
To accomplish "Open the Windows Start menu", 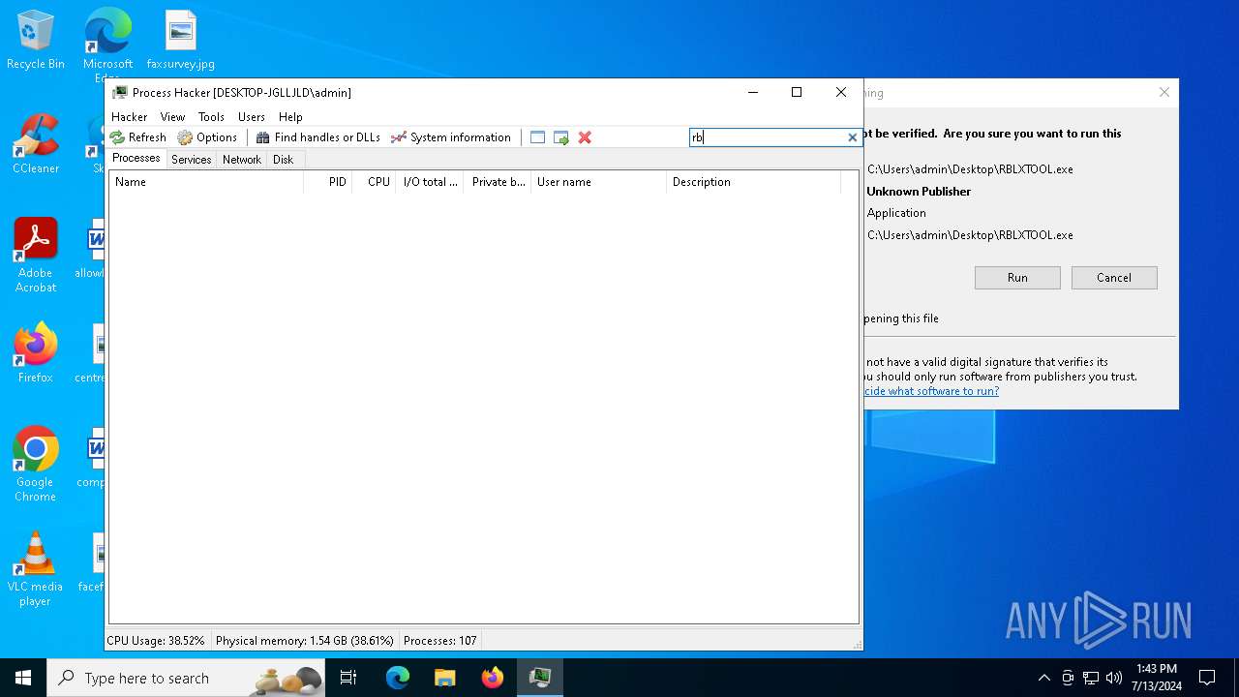I will point(23,678).
